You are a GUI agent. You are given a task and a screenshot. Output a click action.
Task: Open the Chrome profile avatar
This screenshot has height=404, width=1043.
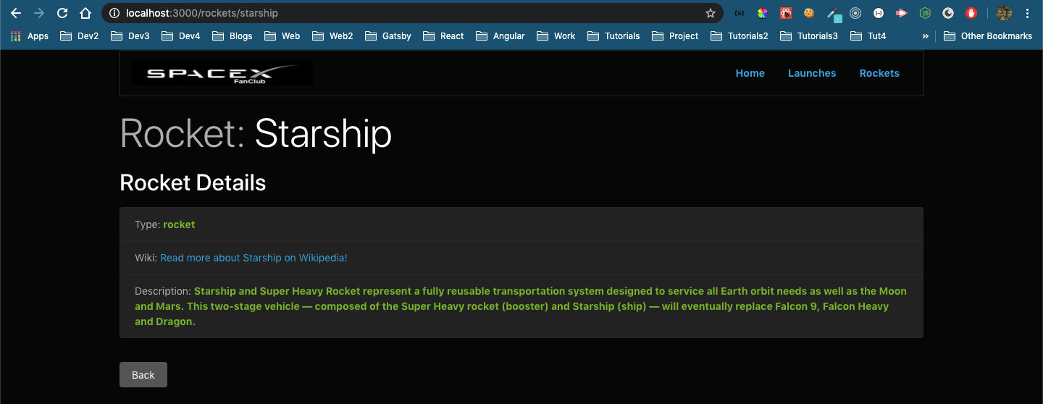1004,13
